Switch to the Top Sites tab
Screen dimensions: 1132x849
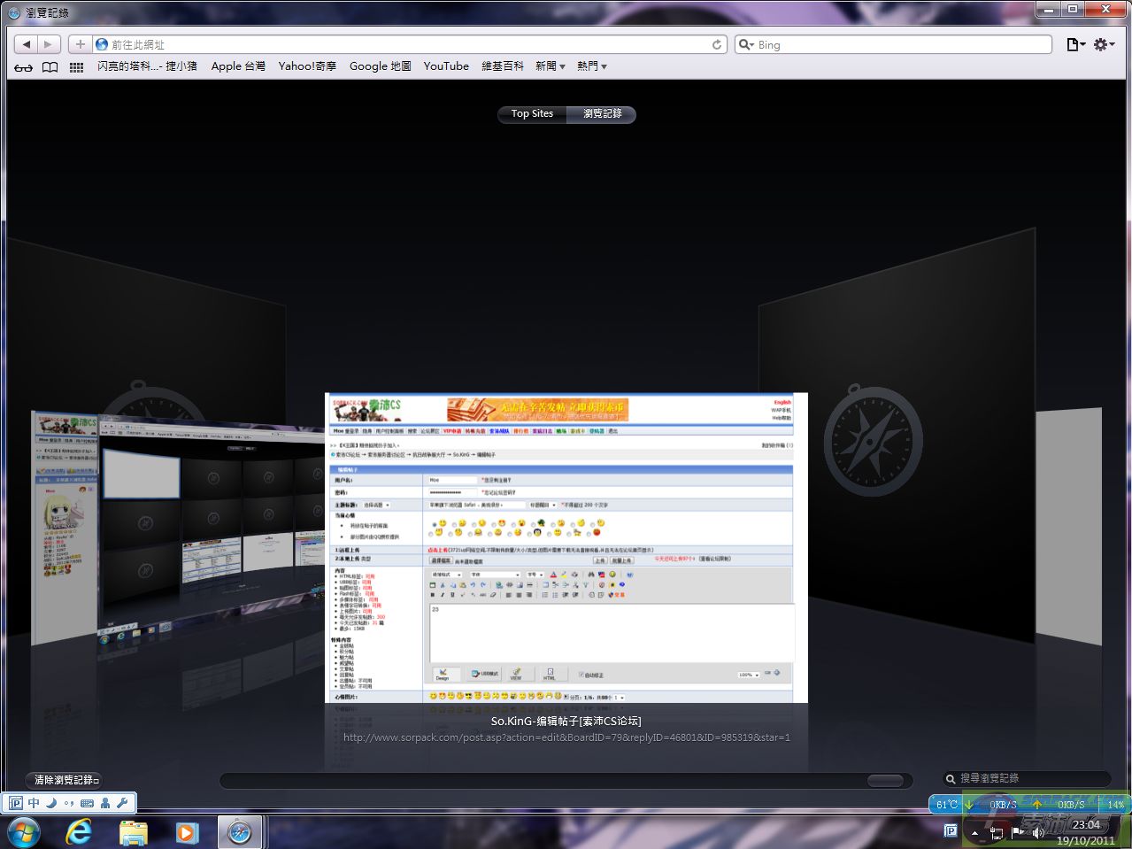[532, 113]
